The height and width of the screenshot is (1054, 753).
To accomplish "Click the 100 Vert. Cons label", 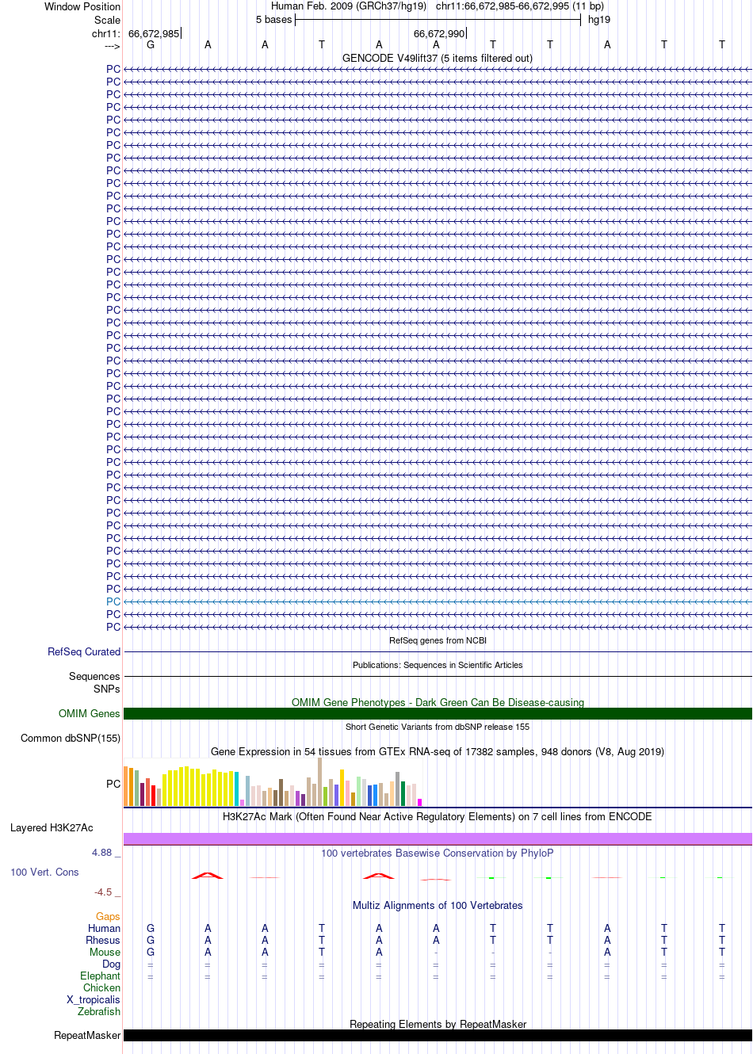I will point(44,872).
